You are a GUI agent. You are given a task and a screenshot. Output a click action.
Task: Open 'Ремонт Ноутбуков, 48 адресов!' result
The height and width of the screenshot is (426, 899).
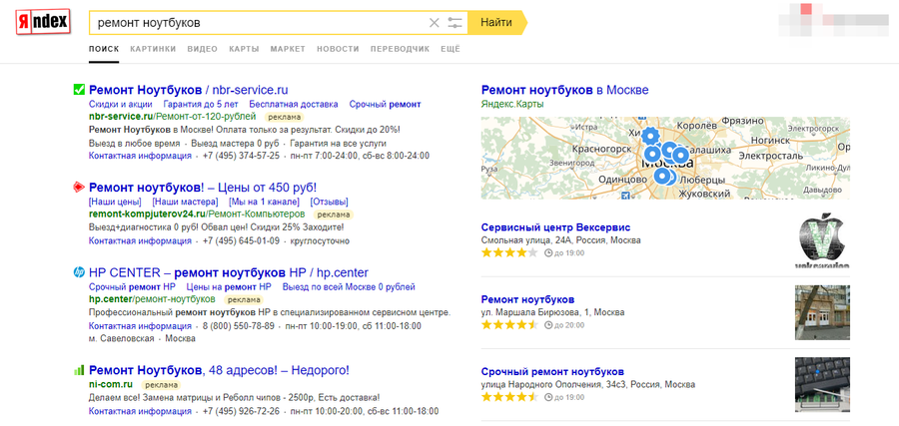pyautogui.click(x=219, y=370)
